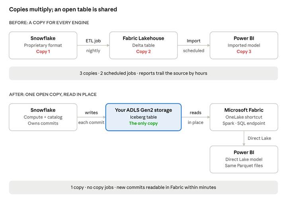Viewport: 287px width, 206px height.
Task: Select the "Iceberg table" text
Action: [143, 117]
